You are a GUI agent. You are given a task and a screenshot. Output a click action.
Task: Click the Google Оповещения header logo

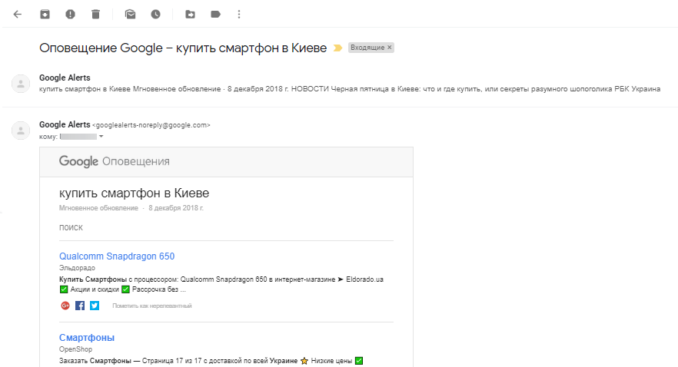(x=114, y=161)
